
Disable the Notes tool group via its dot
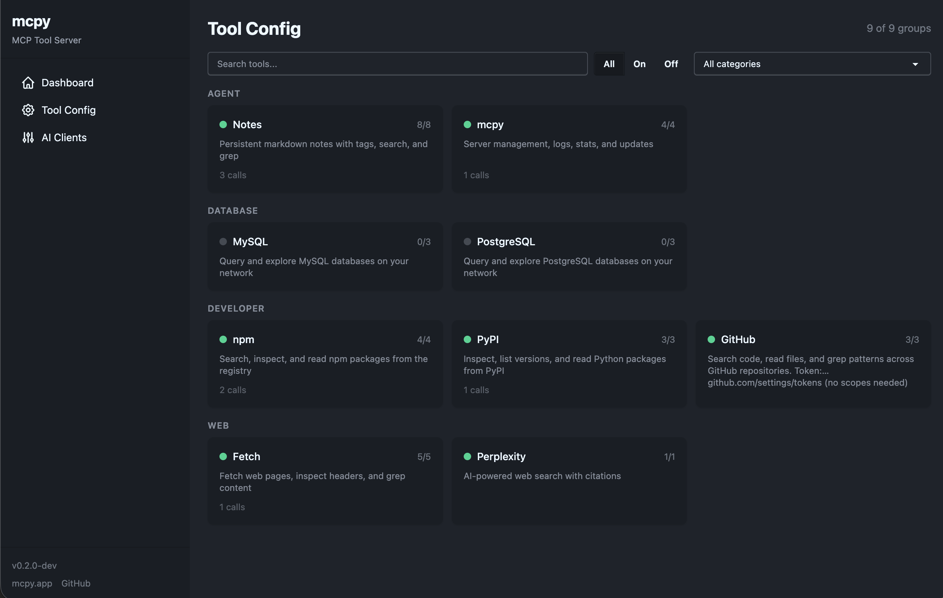[224, 124]
